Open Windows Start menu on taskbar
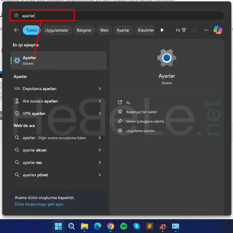 pos(58,226)
